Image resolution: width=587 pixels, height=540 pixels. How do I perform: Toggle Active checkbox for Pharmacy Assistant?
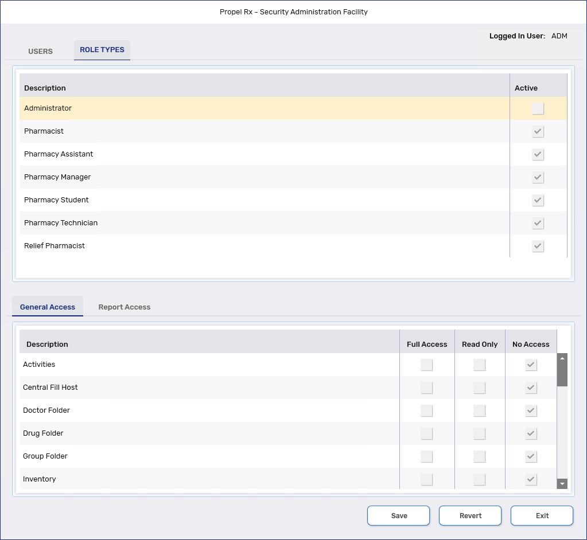pyautogui.click(x=538, y=154)
